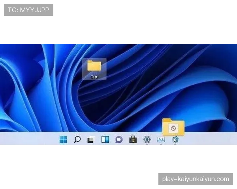This screenshot has width=237, height=189.
Task: Select the Test folder icon on the desktop
Action: click(94, 66)
